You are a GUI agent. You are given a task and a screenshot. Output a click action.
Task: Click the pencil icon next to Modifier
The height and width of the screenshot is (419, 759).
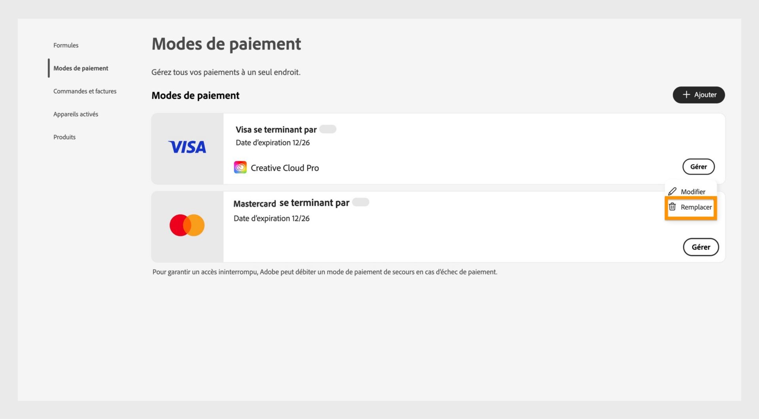(673, 191)
